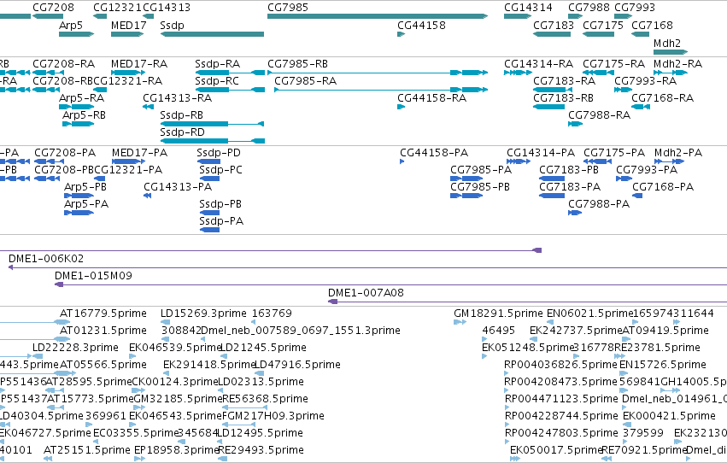Image resolution: width=727 pixels, height=463 pixels.
Task: Click BAC clone DME1-007A08
Action: click(527, 302)
